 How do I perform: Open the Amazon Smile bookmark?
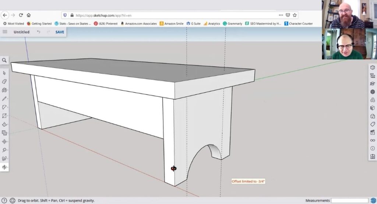click(172, 24)
